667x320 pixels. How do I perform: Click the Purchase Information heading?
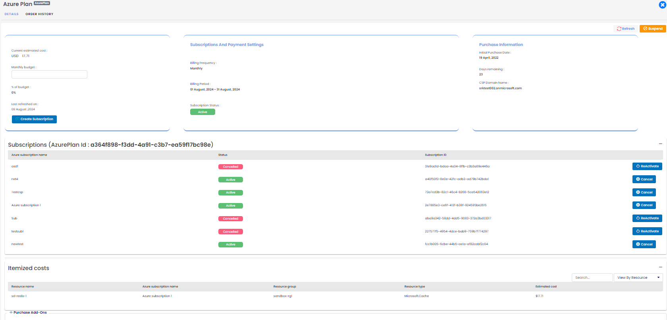coord(501,45)
